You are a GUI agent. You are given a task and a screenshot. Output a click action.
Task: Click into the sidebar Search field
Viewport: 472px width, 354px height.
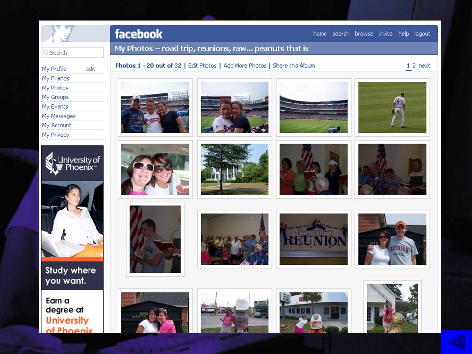[x=72, y=53]
